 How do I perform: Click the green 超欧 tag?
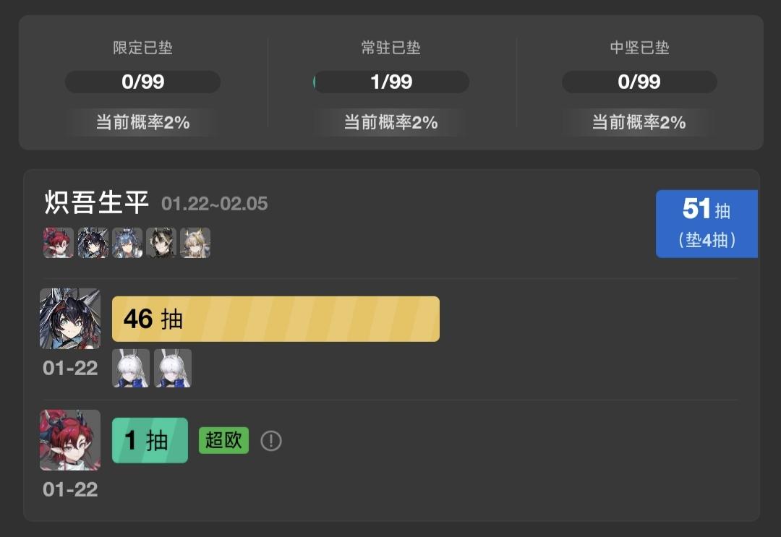pos(223,440)
